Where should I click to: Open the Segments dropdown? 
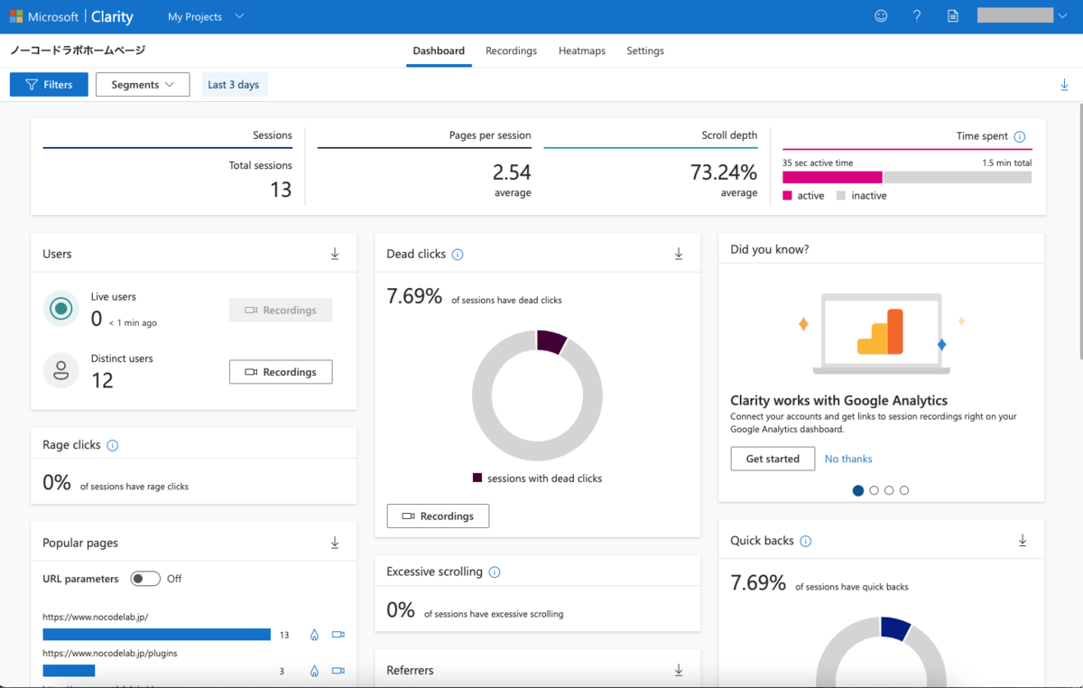[143, 84]
